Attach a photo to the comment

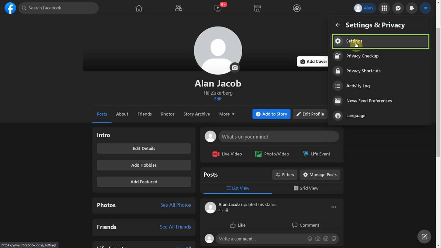tap(318, 239)
